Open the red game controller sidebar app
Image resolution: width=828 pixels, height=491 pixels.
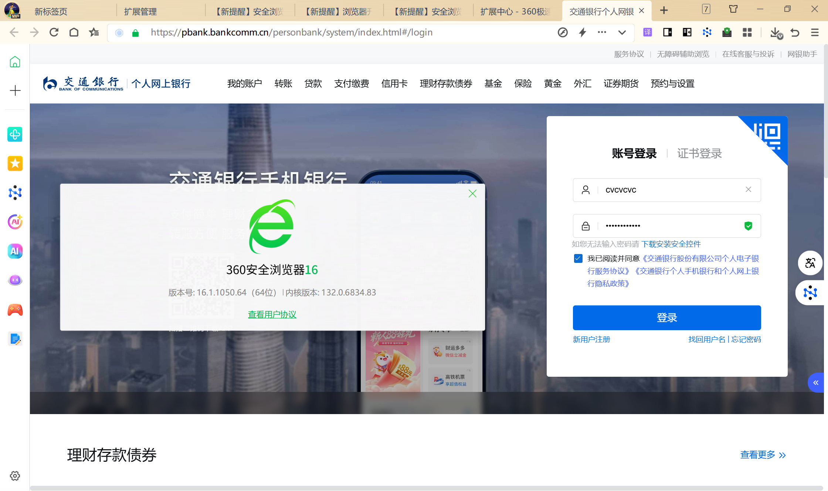coord(15,310)
